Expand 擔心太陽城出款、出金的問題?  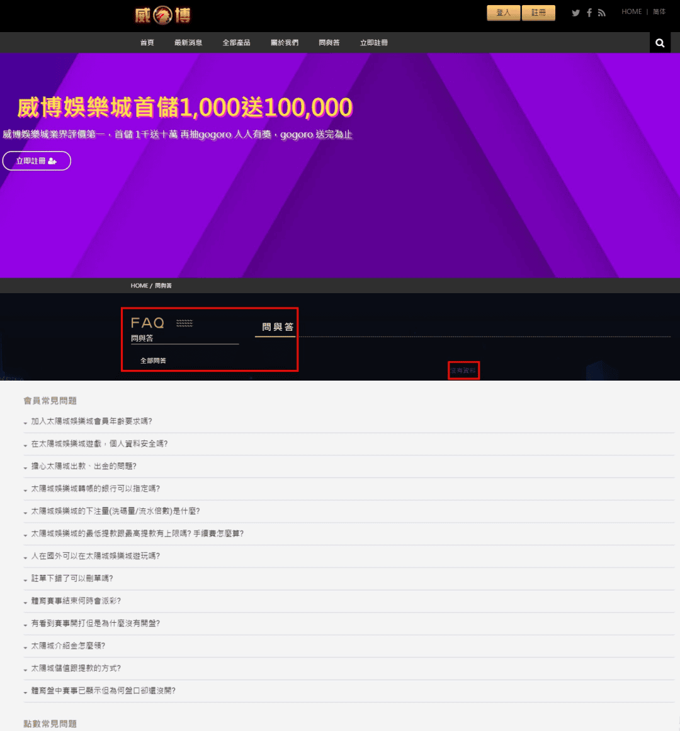click(x=84, y=466)
